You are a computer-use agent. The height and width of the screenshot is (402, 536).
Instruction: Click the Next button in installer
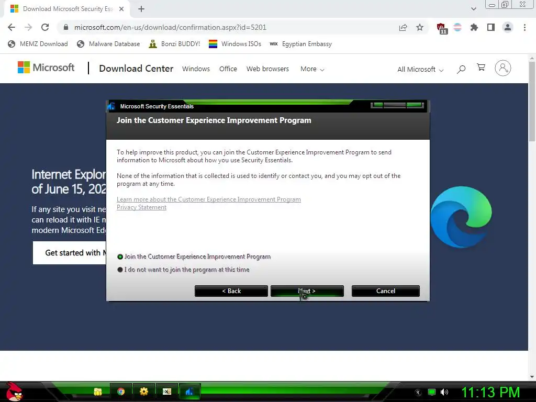[307, 291]
